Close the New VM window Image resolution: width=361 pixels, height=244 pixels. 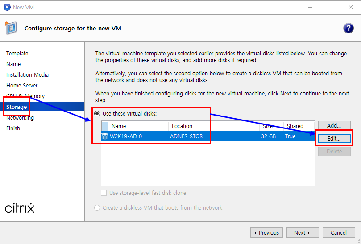[x=351, y=8]
